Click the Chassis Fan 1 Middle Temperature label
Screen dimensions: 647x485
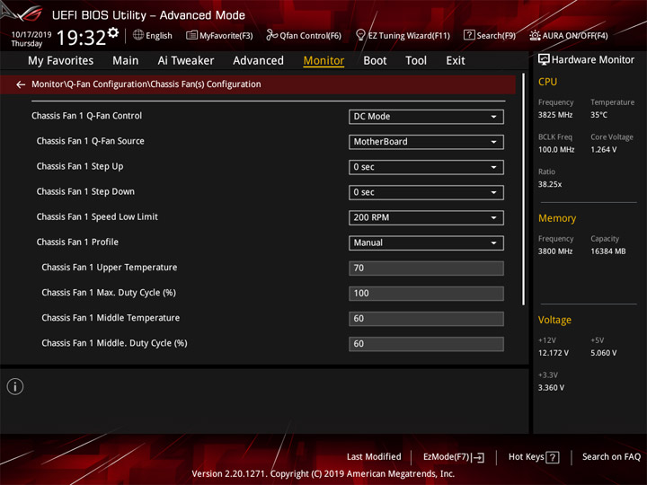point(111,318)
